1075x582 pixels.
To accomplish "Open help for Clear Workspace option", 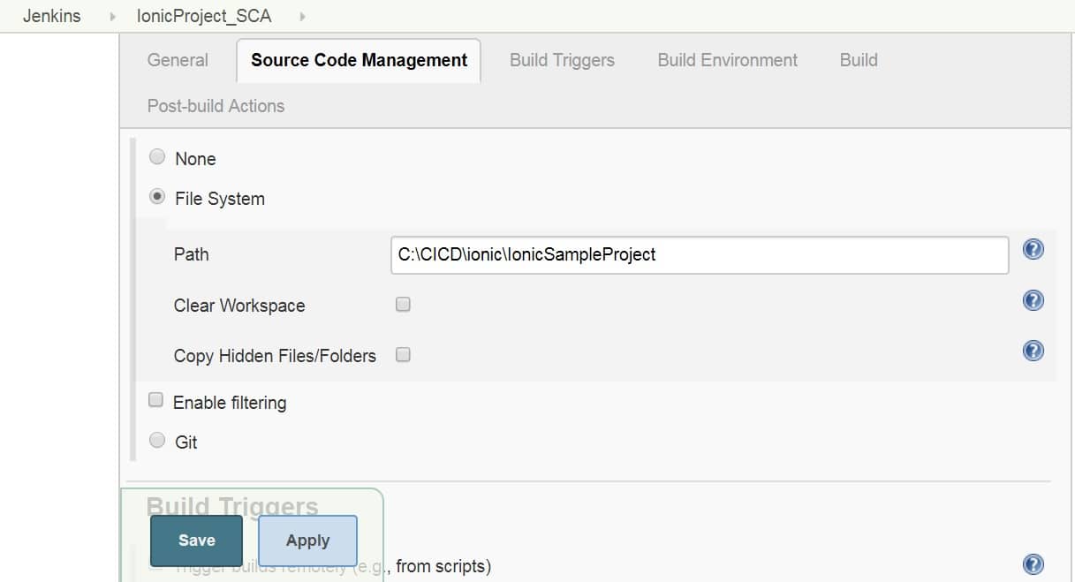I will click(x=1033, y=300).
